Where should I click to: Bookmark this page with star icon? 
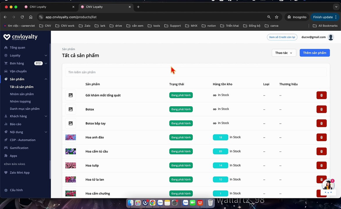tap(277, 17)
